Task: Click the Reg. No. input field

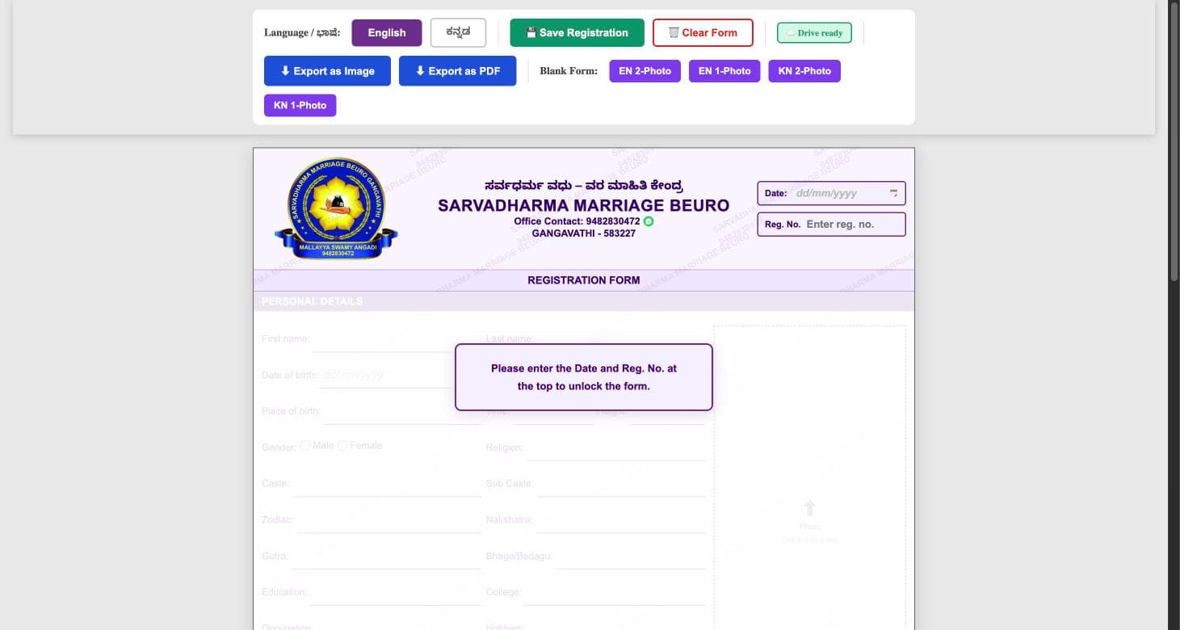Action: click(x=852, y=225)
